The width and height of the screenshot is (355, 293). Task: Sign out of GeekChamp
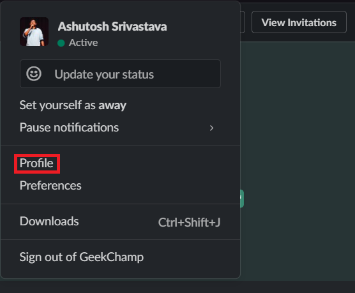(x=82, y=257)
